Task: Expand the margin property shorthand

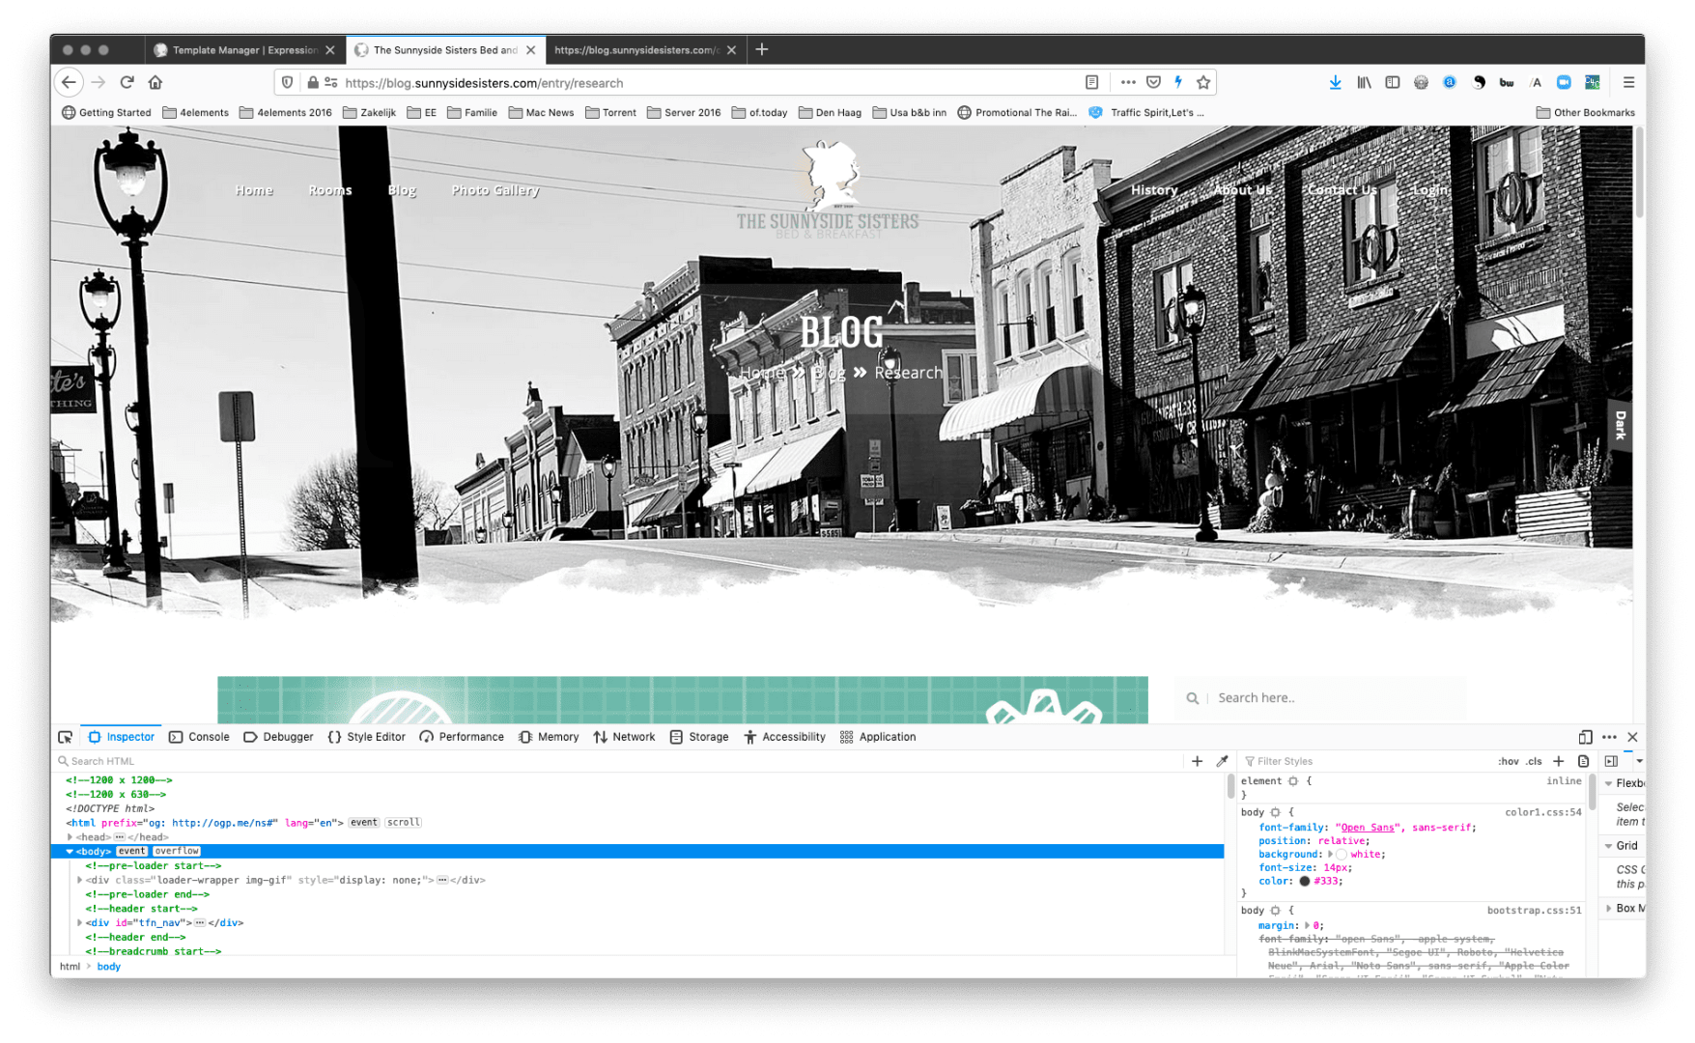Action: pos(1307,925)
